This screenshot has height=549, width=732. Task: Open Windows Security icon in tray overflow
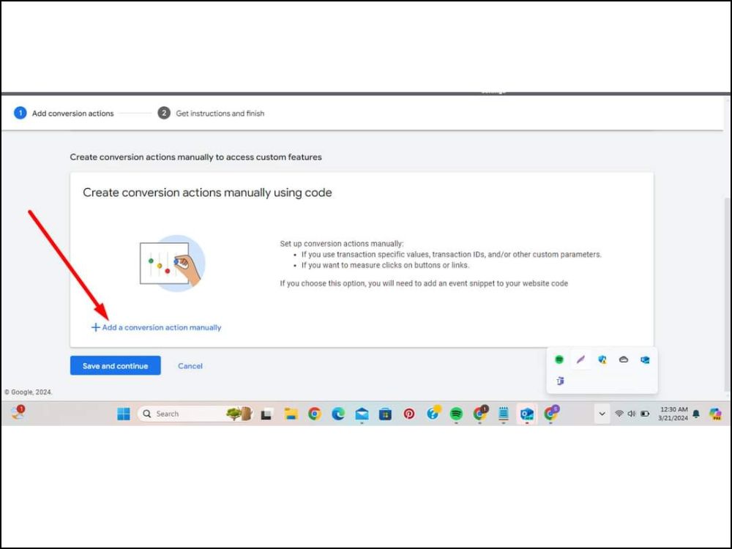602,359
